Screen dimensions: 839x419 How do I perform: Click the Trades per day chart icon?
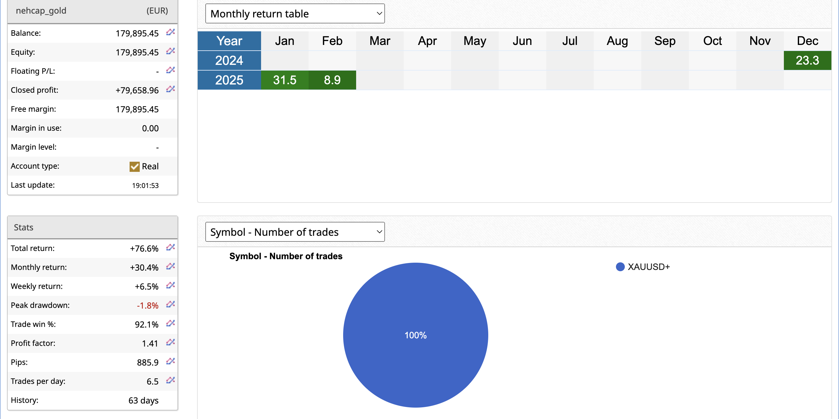(x=170, y=380)
